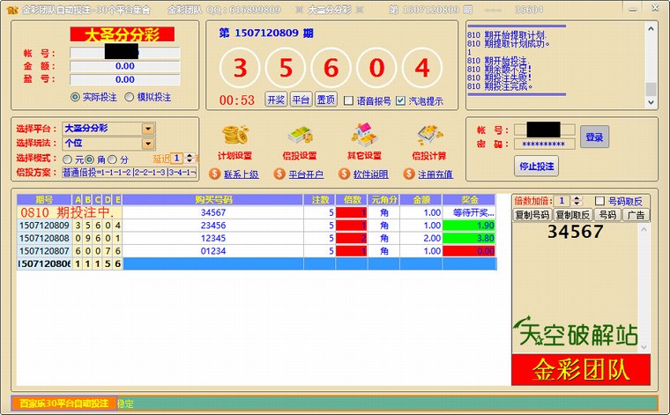Click the 停止投注 button
Viewport: 670px width, 415px height.
536,166
